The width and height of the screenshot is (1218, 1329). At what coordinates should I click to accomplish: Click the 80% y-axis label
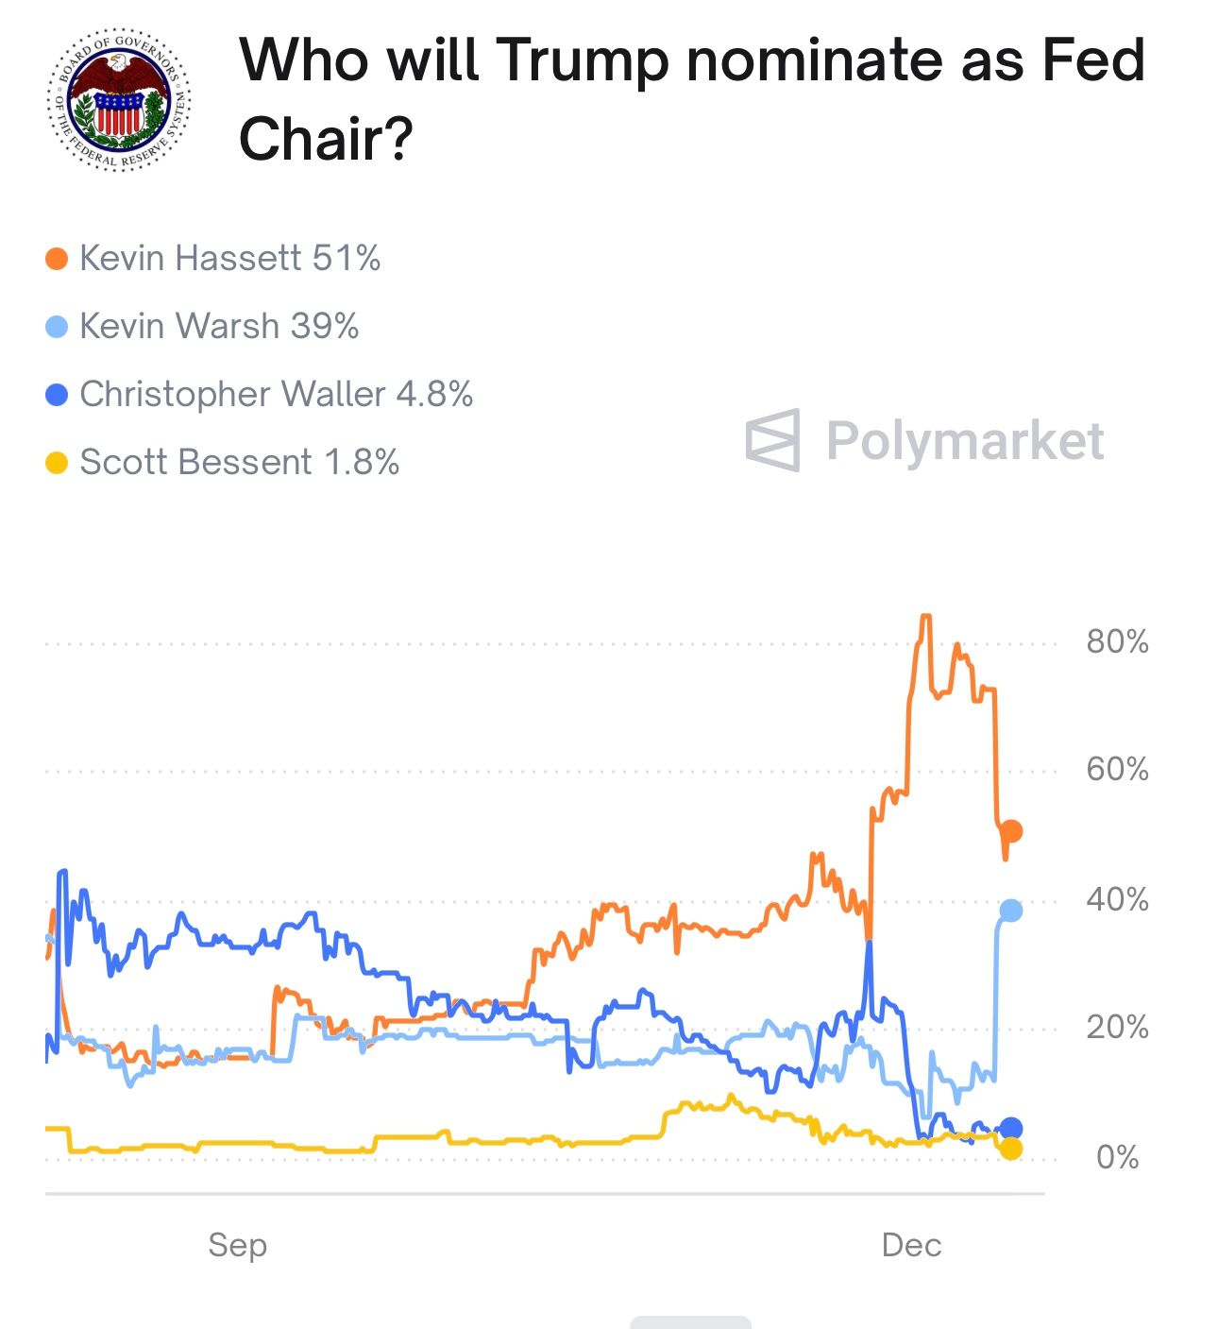(x=1117, y=642)
